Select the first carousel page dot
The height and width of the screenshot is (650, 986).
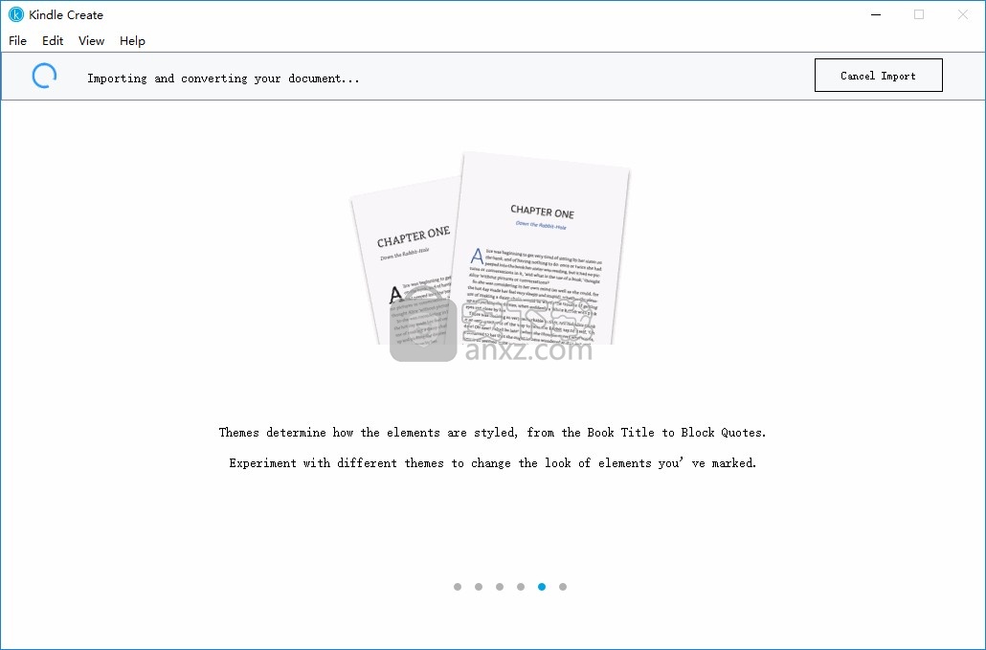(x=458, y=587)
